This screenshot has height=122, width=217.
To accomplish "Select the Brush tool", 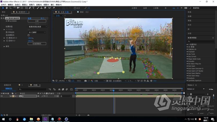I will coord(38,8).
